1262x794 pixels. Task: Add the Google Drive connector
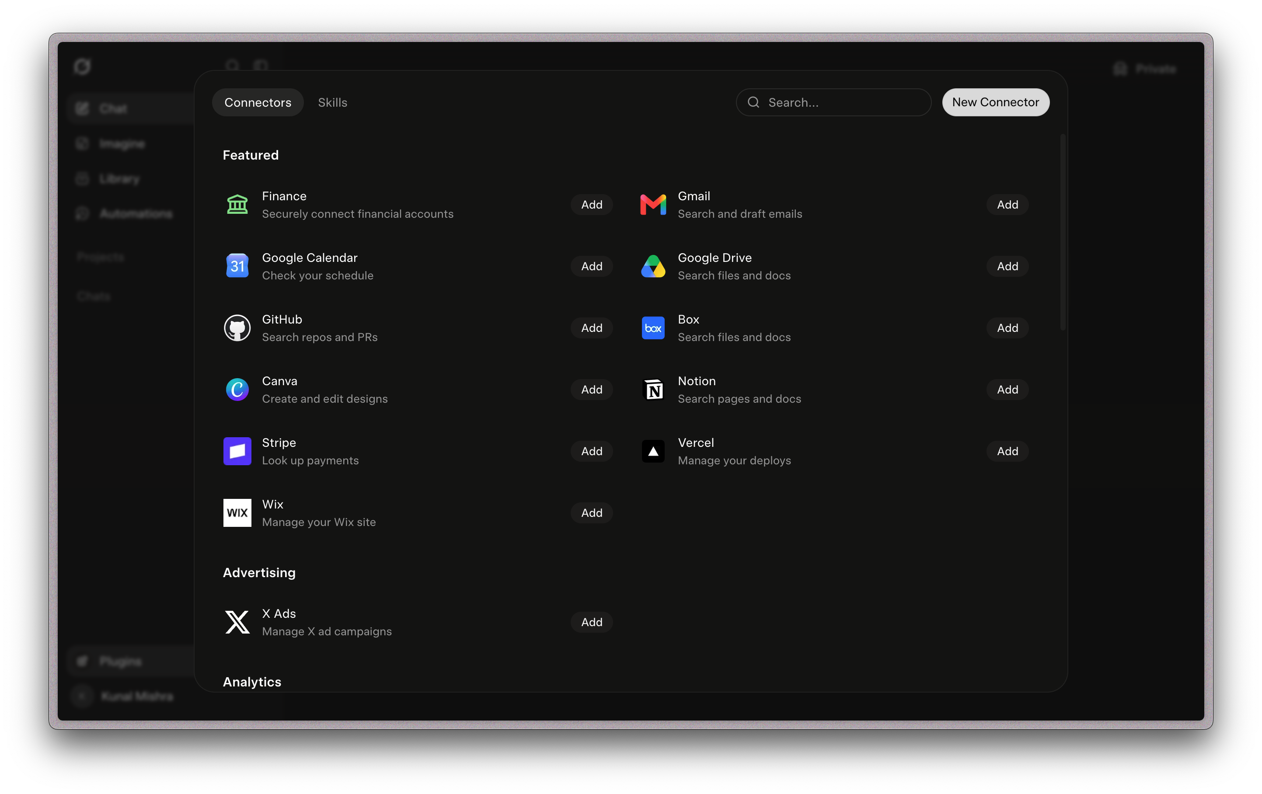point(1008,266)
